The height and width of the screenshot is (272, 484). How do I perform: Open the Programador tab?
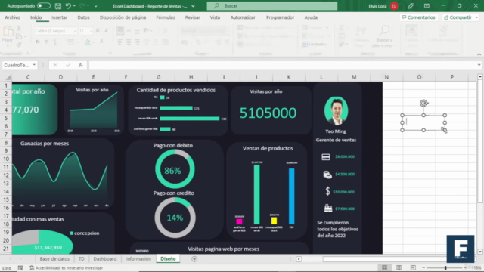click(x=281, y=17)
